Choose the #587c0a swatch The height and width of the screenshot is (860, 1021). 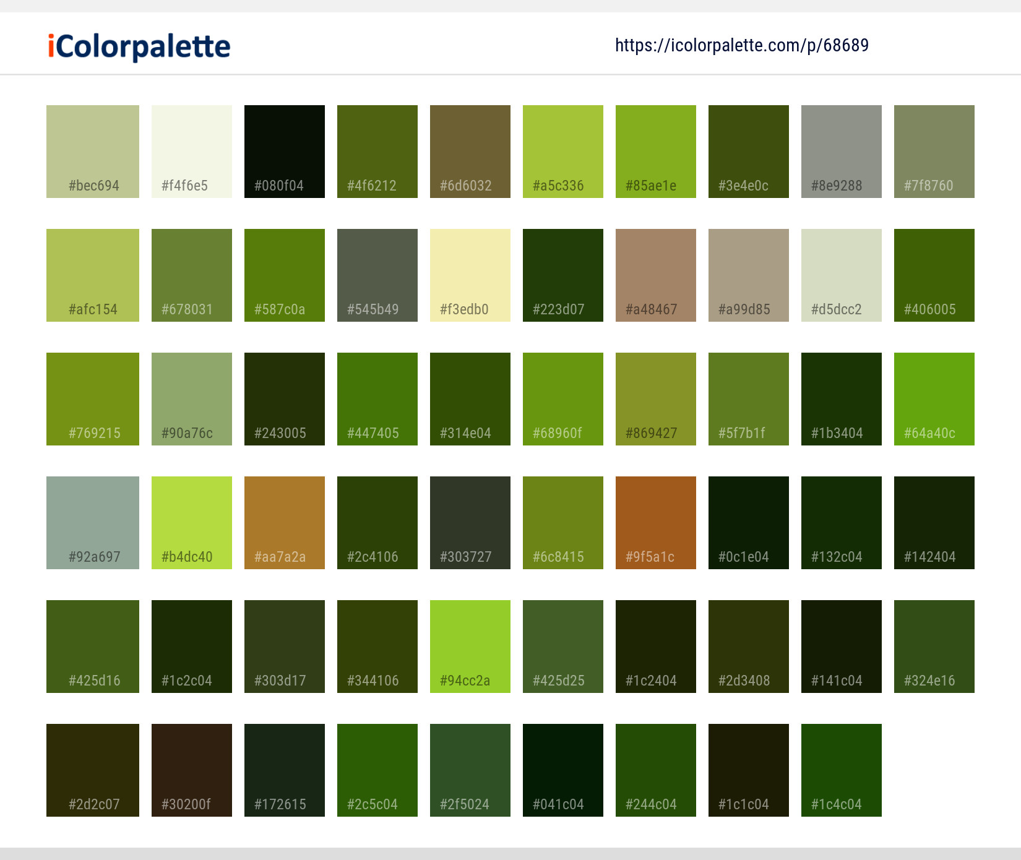[285, 275]
